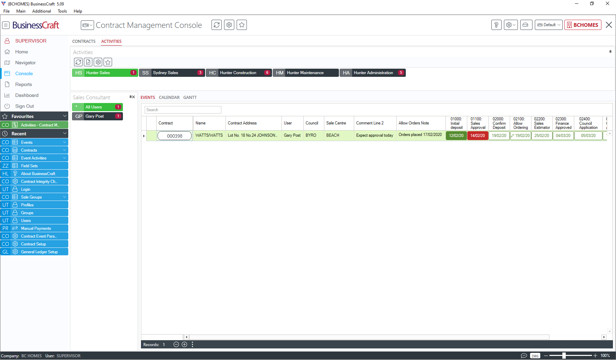Click the BCHOMES company button
Image resolution: width=616 pixels, height=360 pixels.
coord(583,25)
